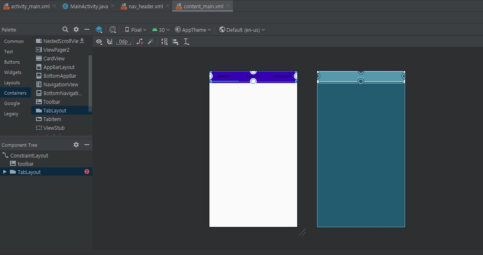Click the design surface resize handle
483x255 pixels.
[x=302, y=232]
